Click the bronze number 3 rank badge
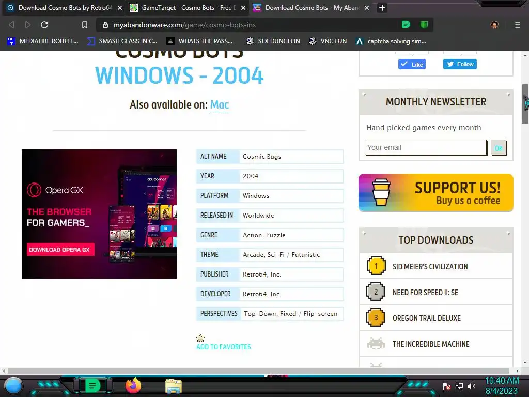 point(376,317)
